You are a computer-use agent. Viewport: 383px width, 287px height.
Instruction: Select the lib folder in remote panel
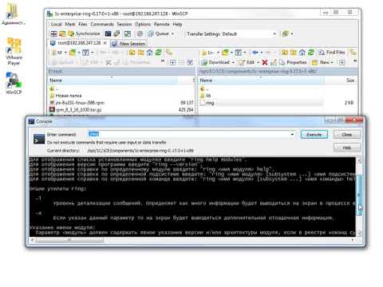(206, 96)
